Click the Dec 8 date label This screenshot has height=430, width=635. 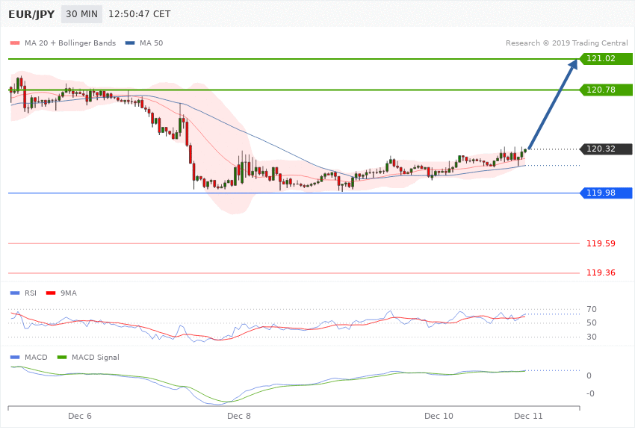pos(239,416)
